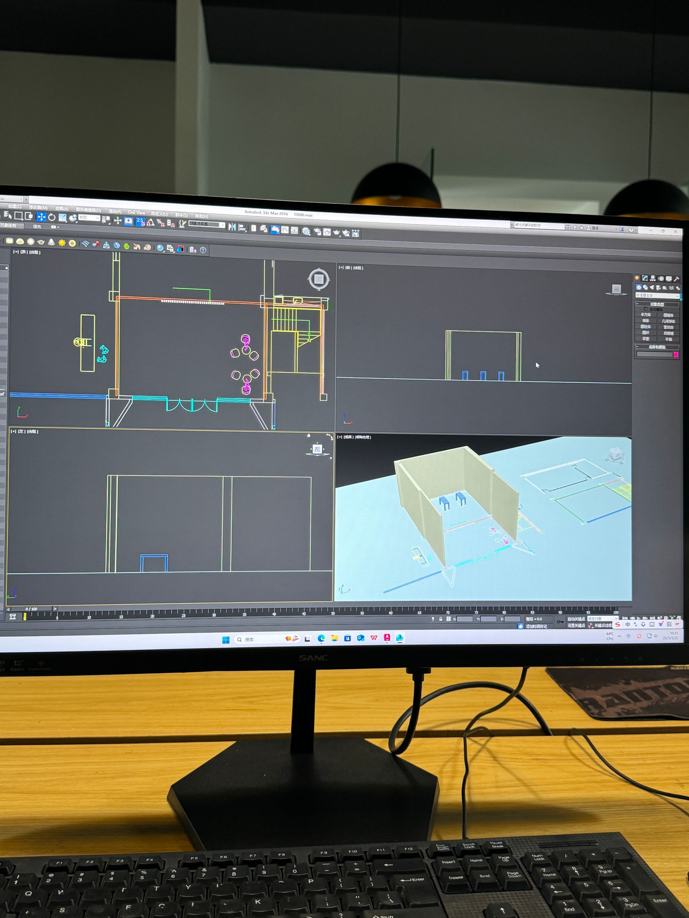Click the 自动关键点 button
The width and height of the screenshot is (689, 918).
click(x=576, y=619)
